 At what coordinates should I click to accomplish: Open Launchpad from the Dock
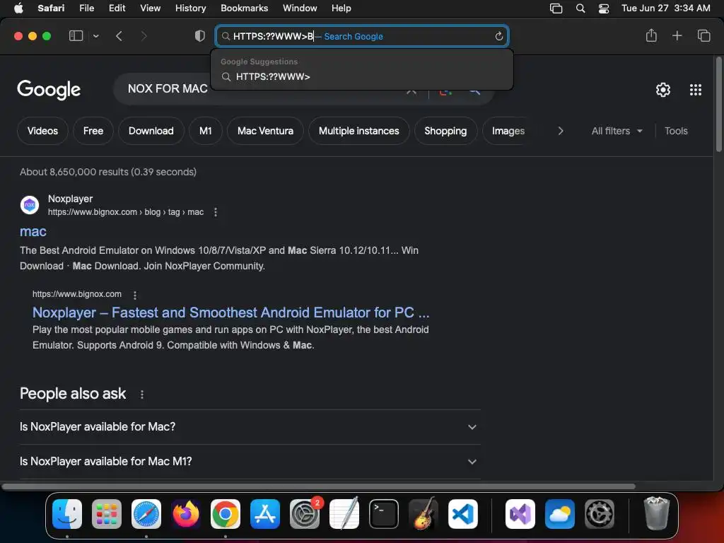click(x=107, y=513)
